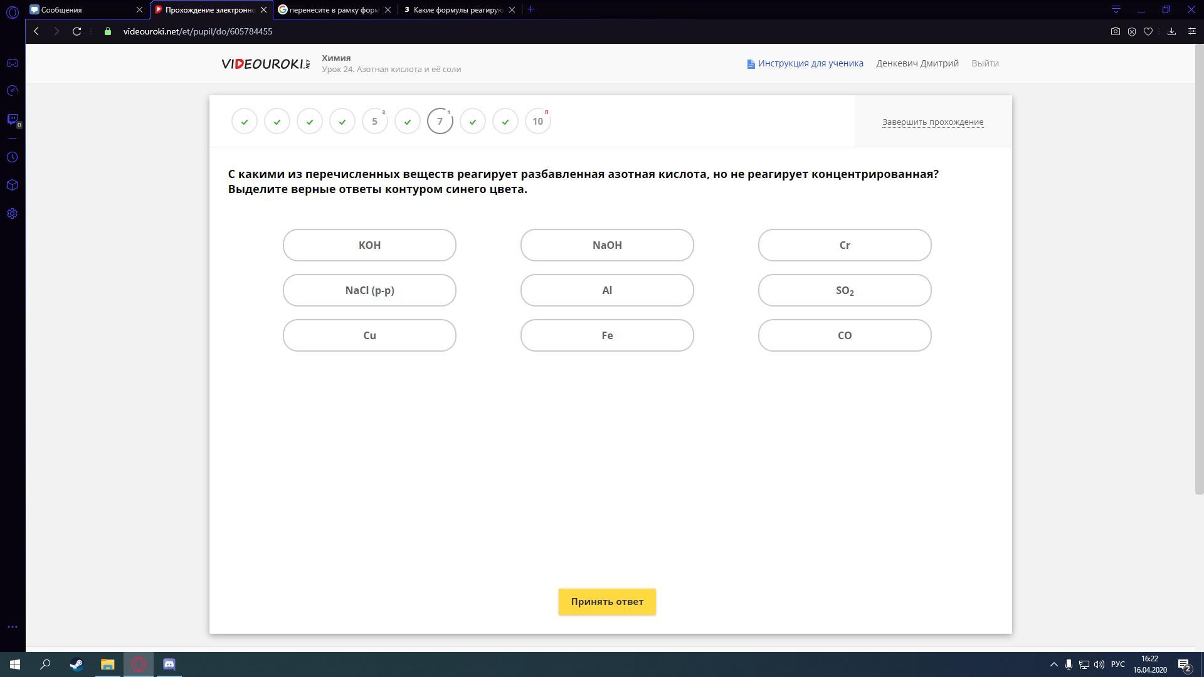1204x677 pixels.
Task: Go back to previous page
Action: 36,31
